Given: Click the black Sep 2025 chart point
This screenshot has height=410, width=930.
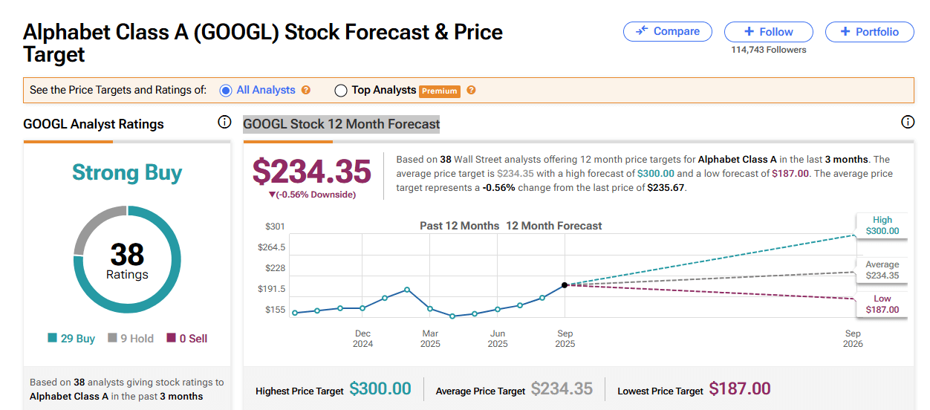Looking at the screenshot, I should pos(565,285).
